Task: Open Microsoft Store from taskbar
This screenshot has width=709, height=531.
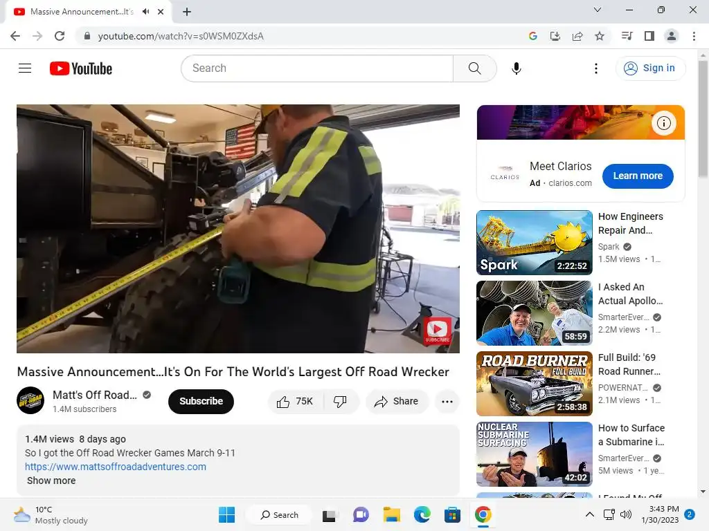Action: point(452,514)
